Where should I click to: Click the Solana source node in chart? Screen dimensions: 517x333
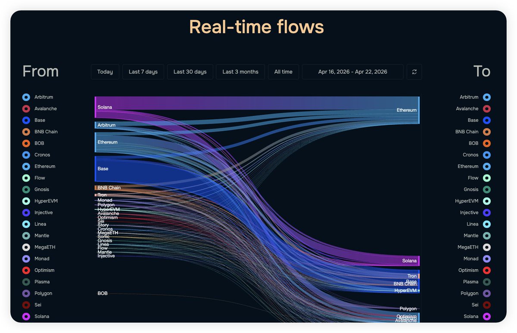point(96,107)
